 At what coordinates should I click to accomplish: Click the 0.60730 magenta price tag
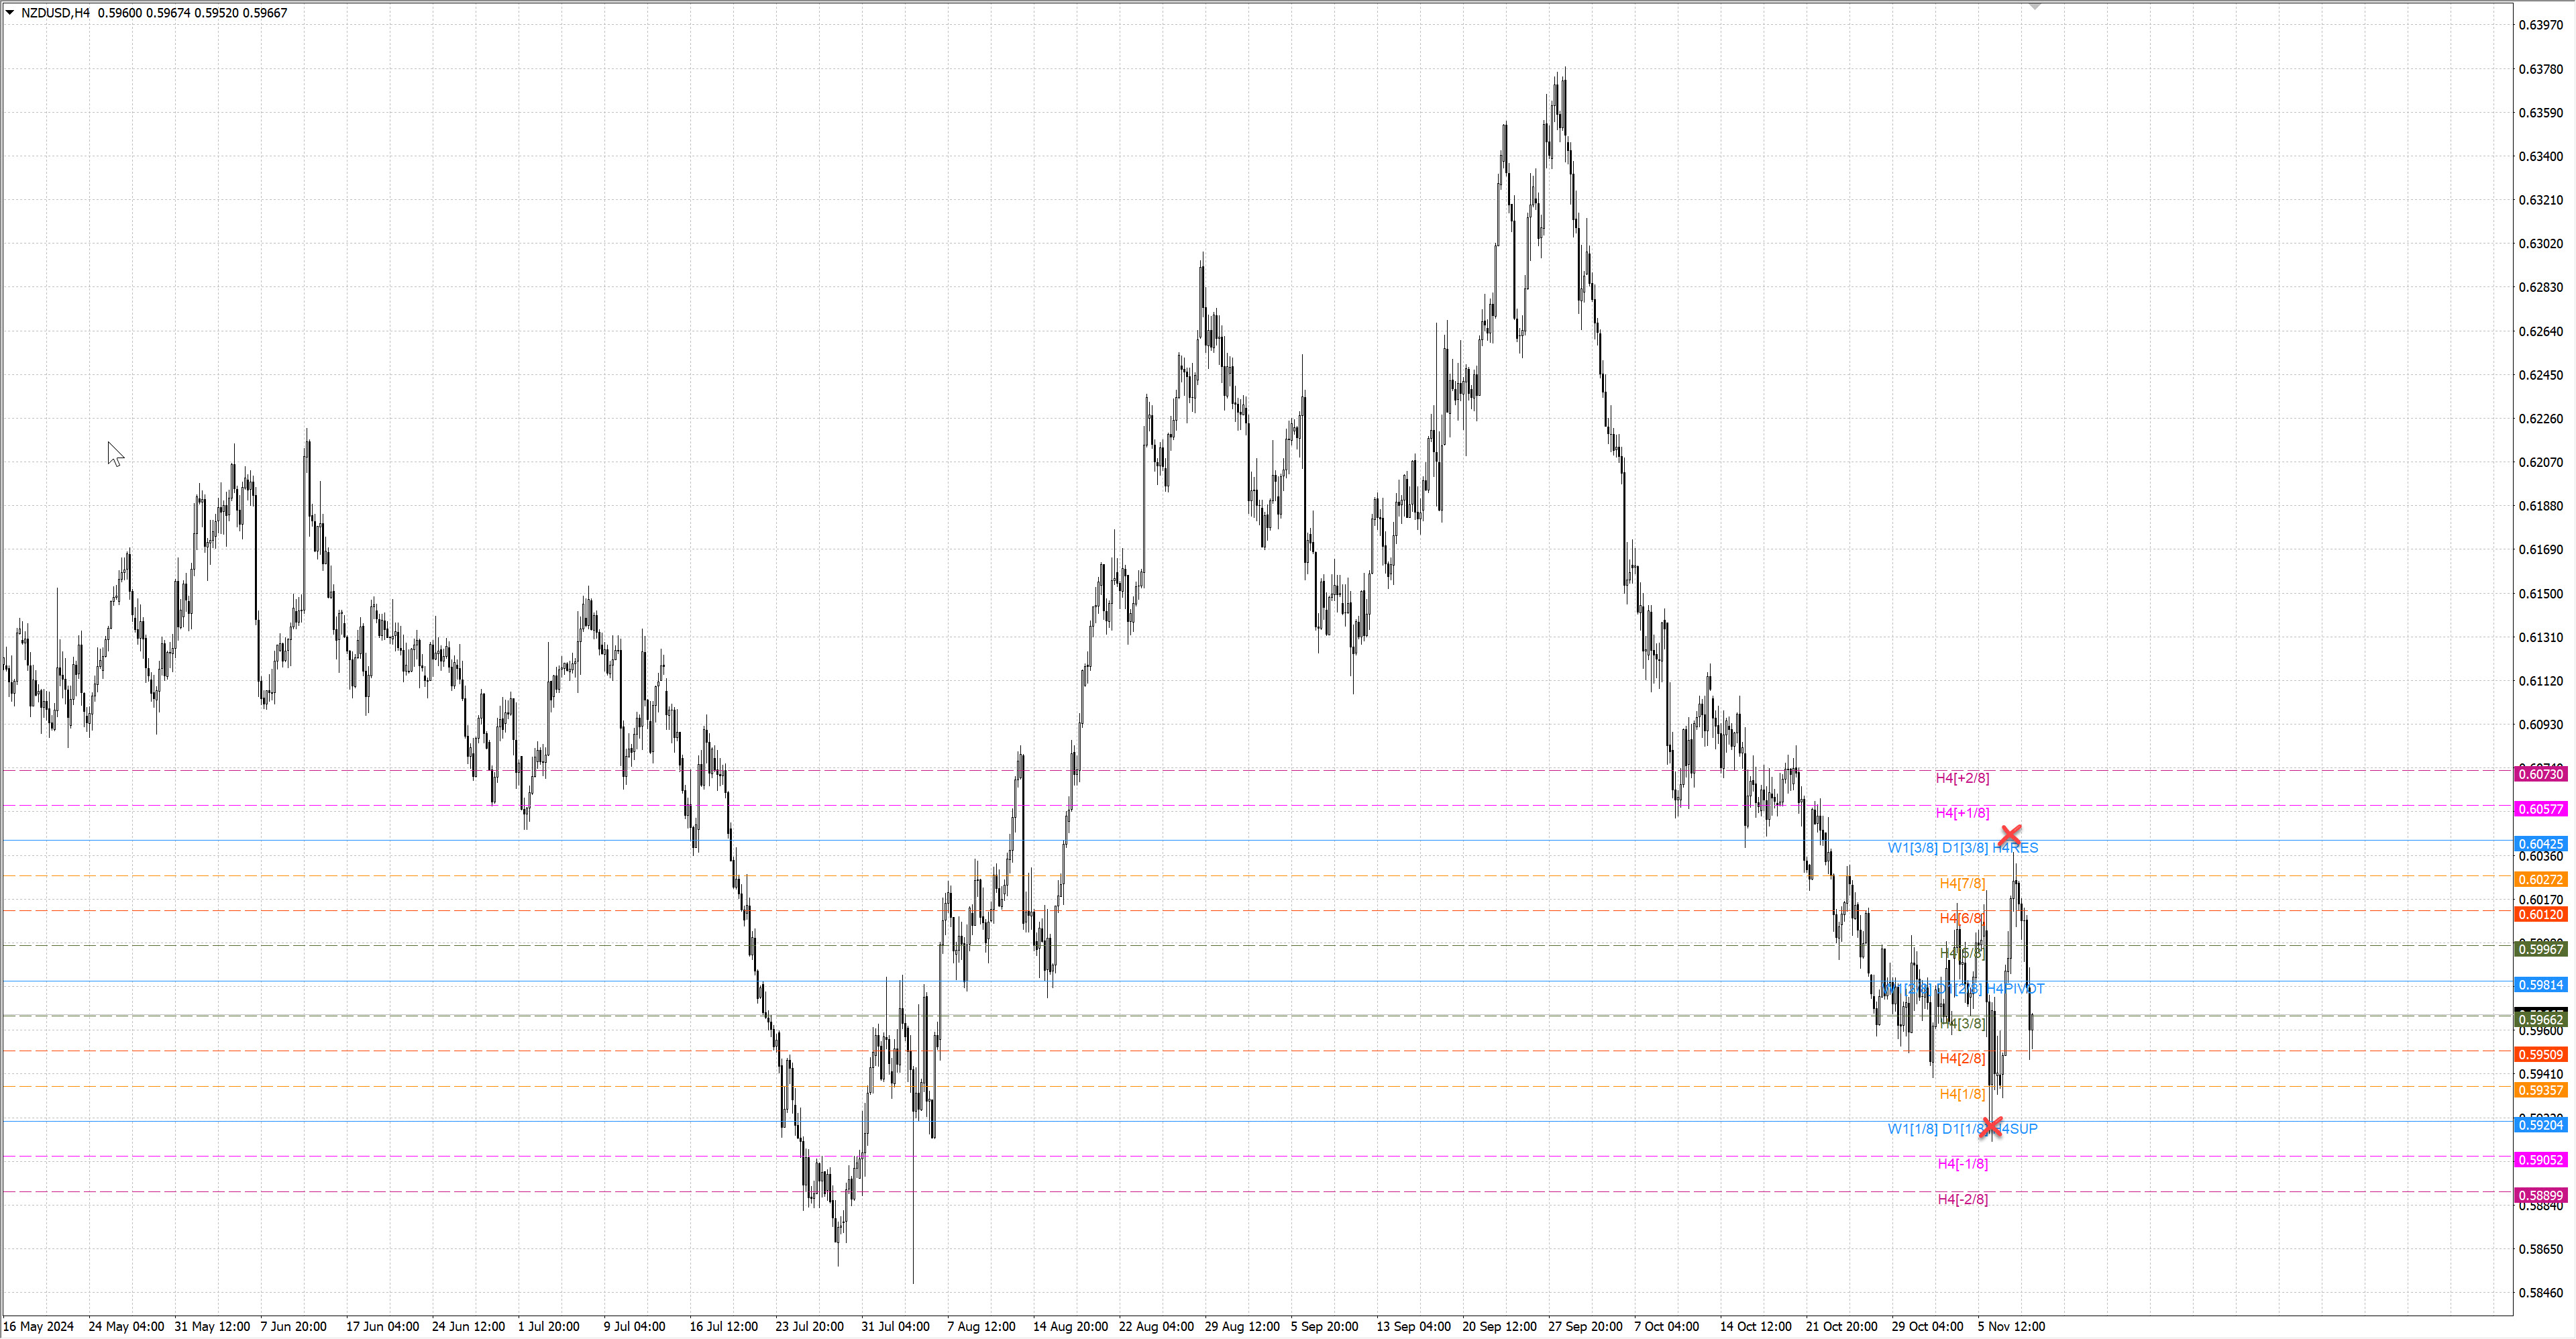click(x=2540, y=774)
